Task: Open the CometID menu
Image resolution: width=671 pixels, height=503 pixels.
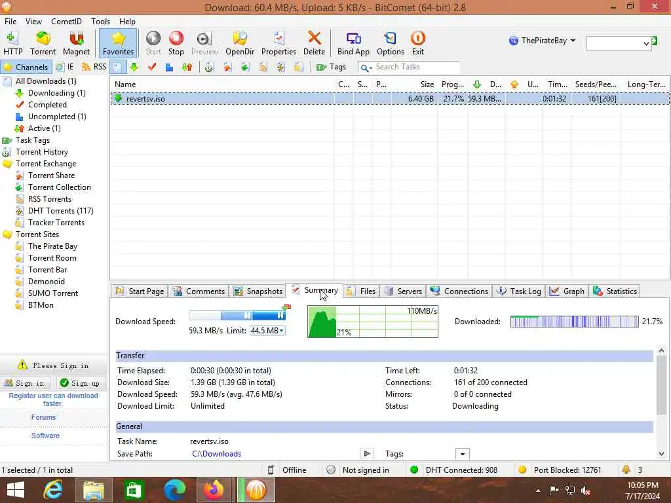Action: tap(66, 22)
